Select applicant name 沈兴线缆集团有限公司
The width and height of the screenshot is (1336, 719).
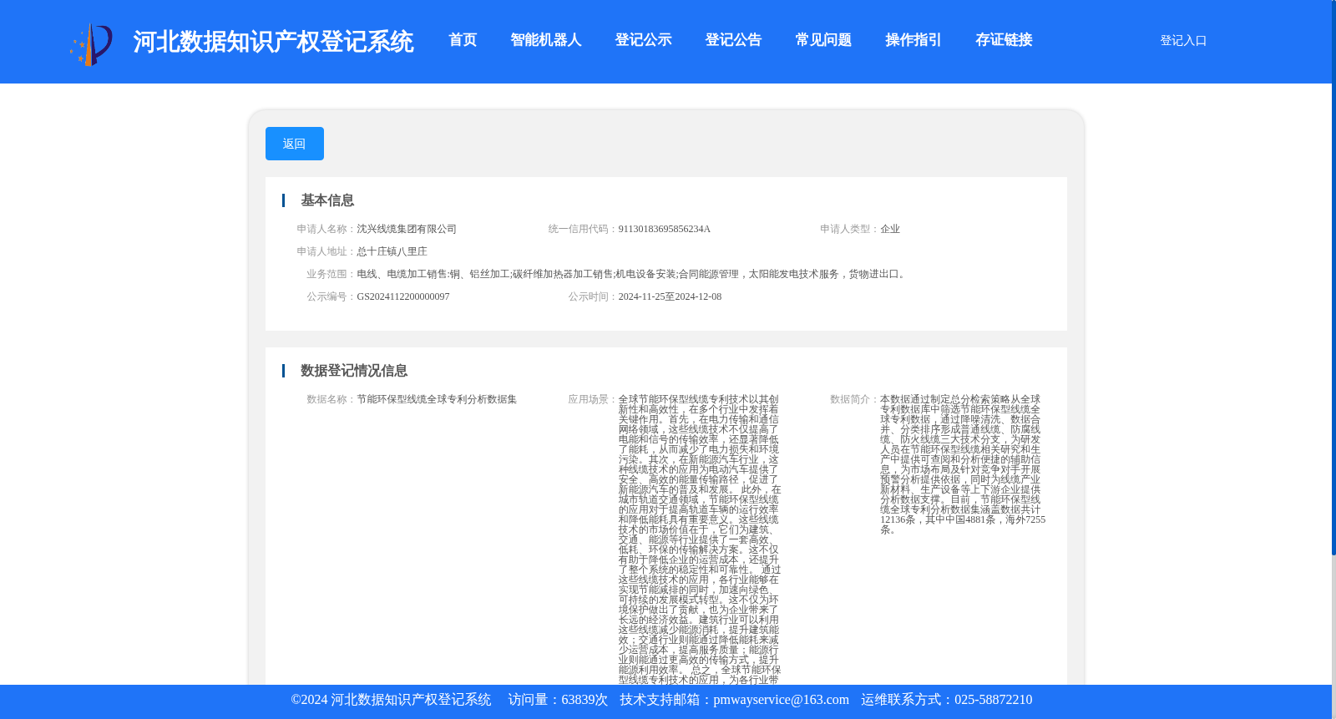pyautogui.click(x=407, y=229)
